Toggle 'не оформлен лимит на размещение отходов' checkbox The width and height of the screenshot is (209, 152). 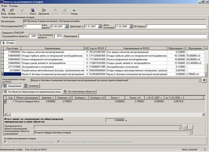point(6,142)
